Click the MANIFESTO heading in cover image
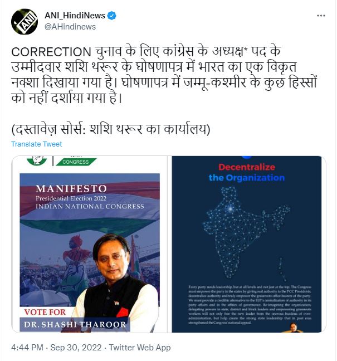 coord(71,189)
